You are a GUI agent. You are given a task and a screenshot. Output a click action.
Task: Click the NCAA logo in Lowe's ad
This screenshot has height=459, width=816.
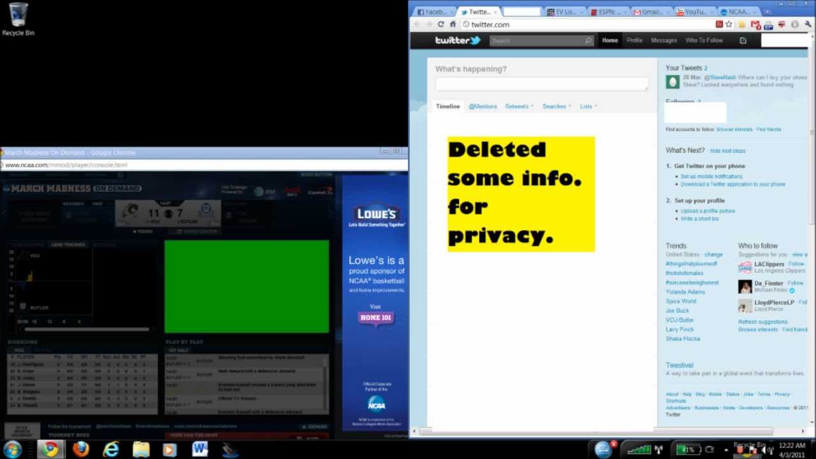pos(376,404)
